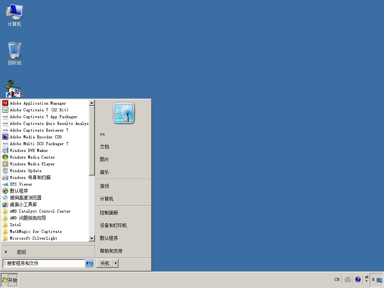Expand MathMagic for Captivate folder
The image size is (384, 288).
point(36,231)
